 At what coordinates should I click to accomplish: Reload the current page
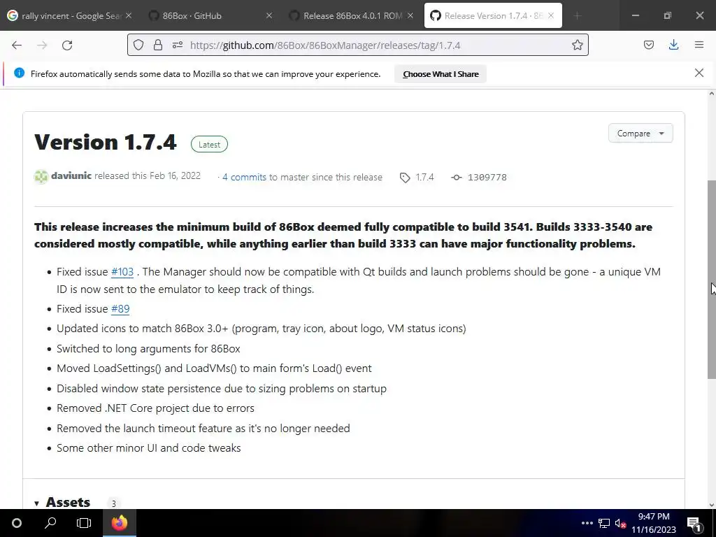click(67, 45)
